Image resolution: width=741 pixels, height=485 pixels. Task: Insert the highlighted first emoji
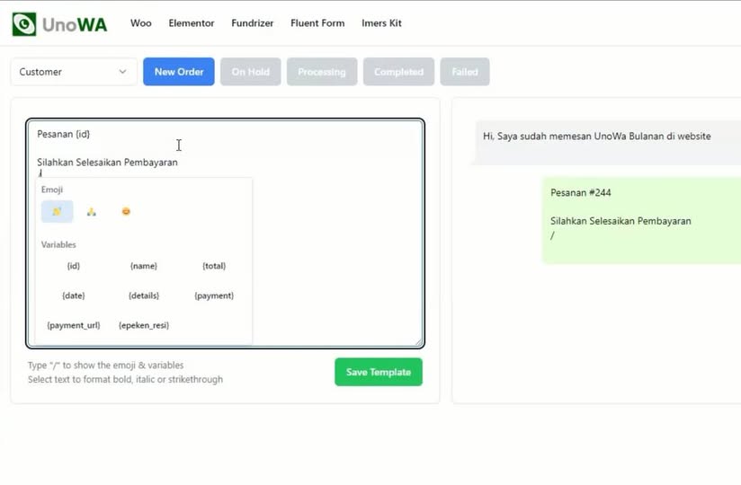click(58, 211)
